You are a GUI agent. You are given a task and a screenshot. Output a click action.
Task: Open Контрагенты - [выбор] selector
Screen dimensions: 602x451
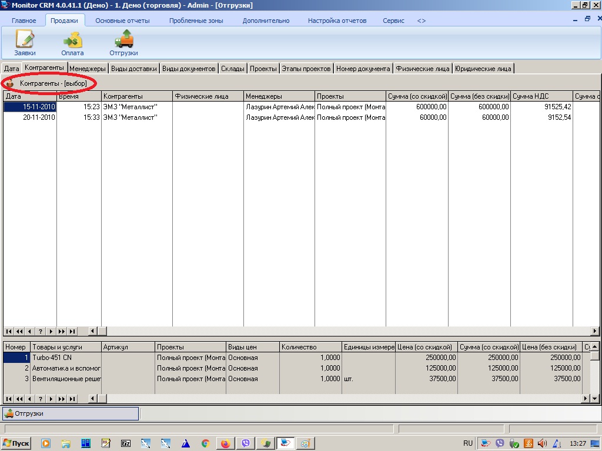point(53,84)
